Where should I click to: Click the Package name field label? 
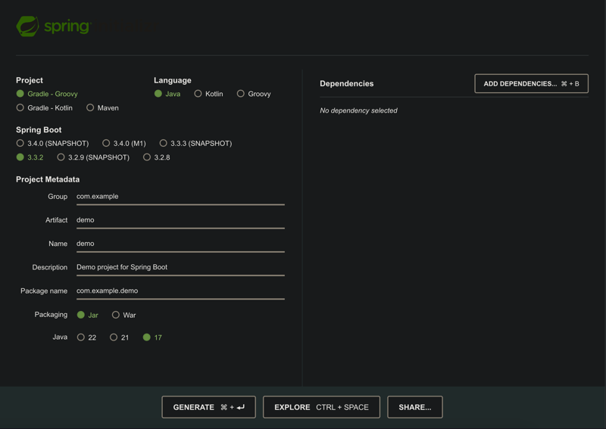tap(44, 291)
